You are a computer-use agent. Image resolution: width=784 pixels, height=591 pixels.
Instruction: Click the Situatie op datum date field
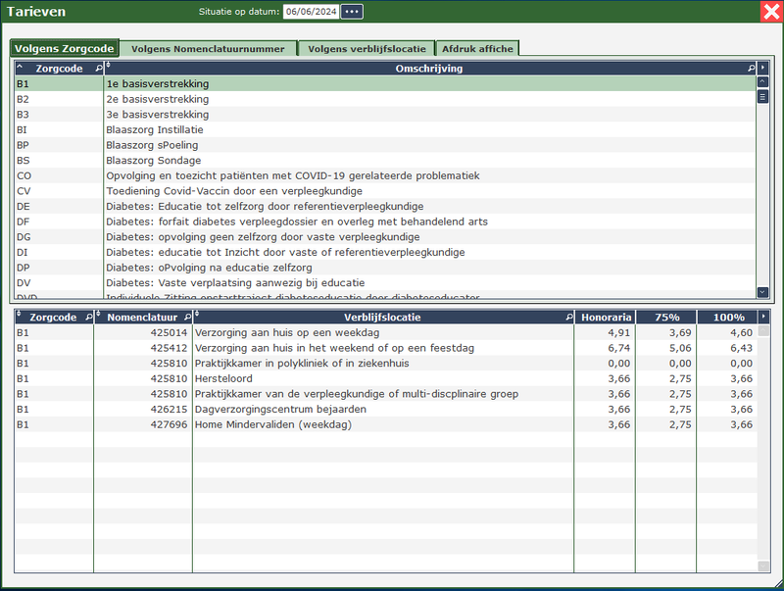[310, 12]
